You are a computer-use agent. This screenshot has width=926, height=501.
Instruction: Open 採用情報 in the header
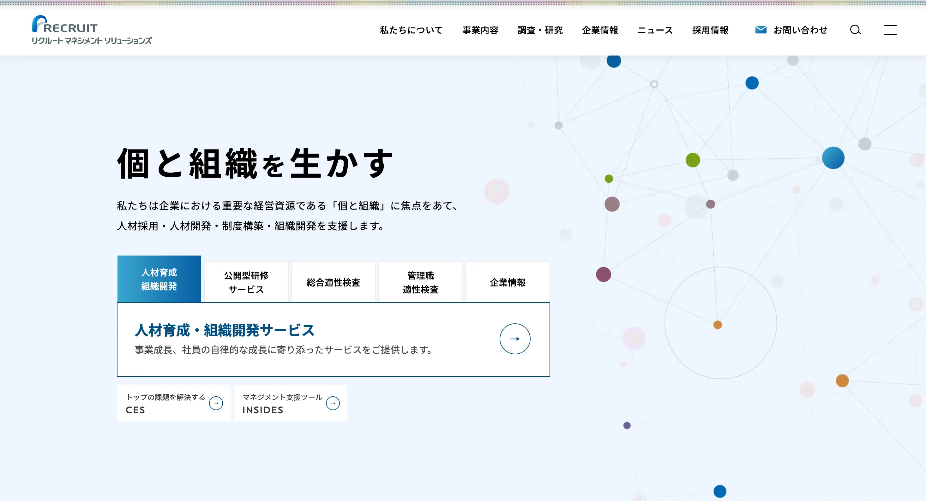tap(710, 30)
